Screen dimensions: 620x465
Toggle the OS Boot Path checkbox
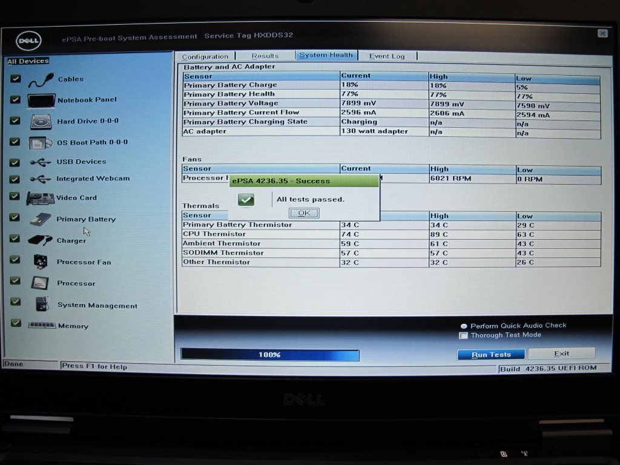(15, 142)
